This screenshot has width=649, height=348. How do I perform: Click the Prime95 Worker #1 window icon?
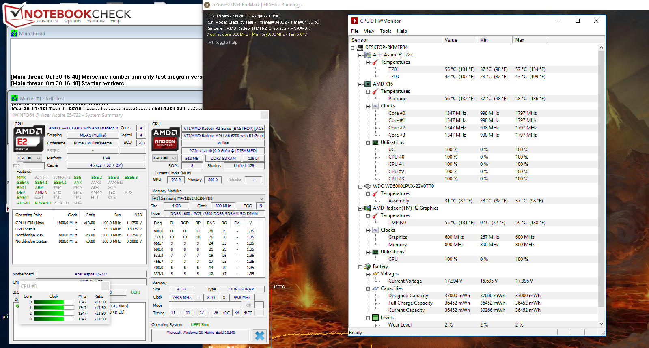15,98
